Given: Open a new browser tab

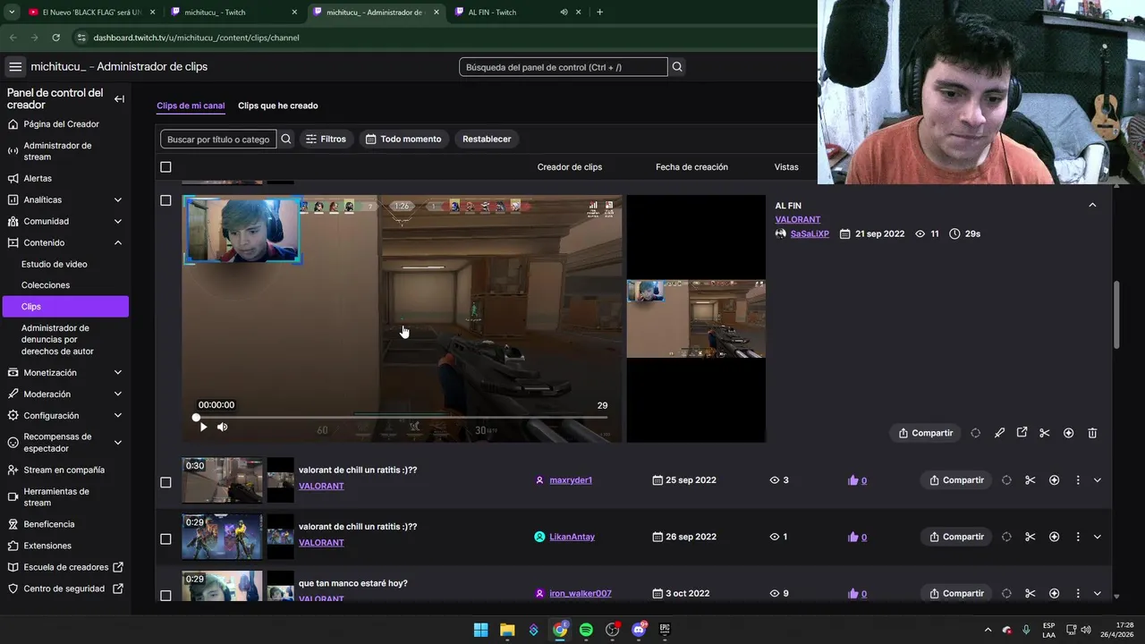Looking at the screenshot, I should click(599, 13).
